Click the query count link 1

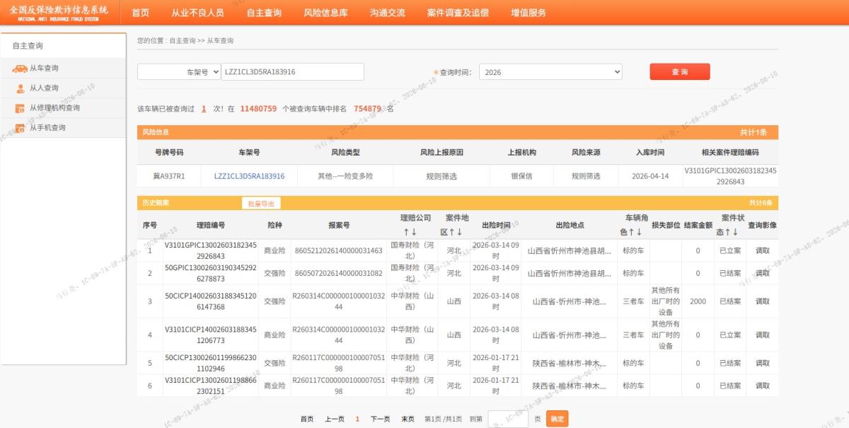[204, 108]
